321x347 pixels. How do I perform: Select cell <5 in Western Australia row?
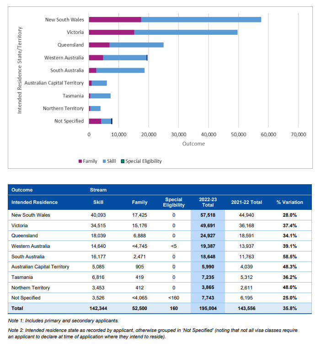click(174, 246)
